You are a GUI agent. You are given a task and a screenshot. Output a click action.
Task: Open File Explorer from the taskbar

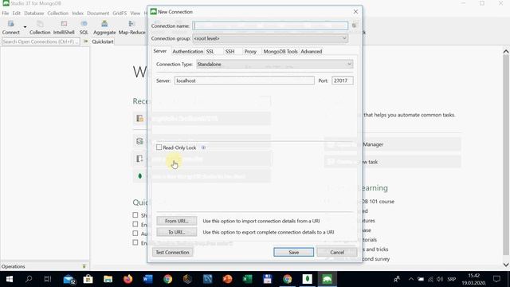[108, 279]
